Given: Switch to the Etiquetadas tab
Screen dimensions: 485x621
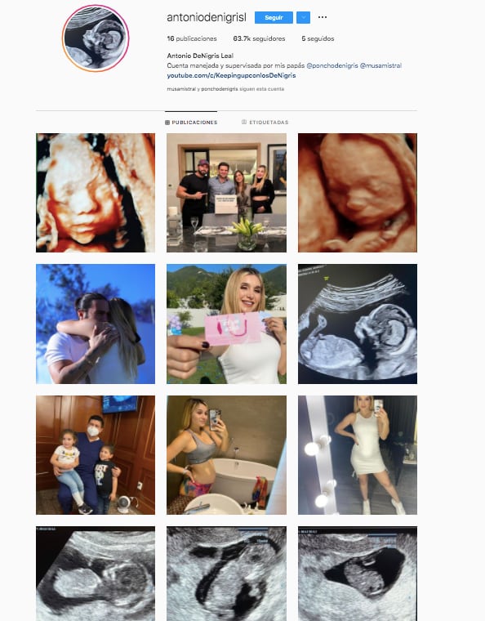Looking at the screenshot, I should (265, 122).
